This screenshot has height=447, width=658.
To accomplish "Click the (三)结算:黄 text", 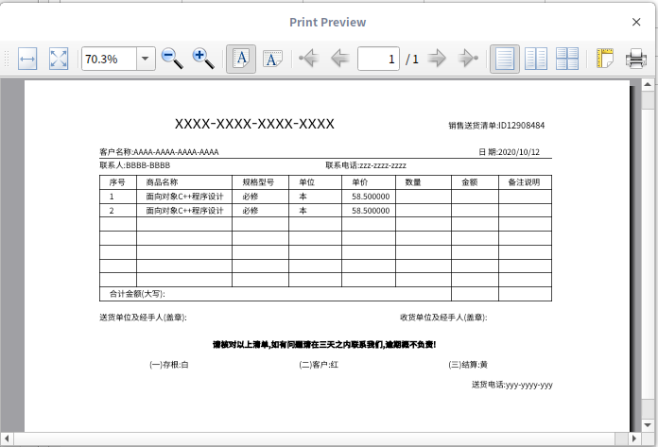I will pyautogui.click(x=468, y=365).
